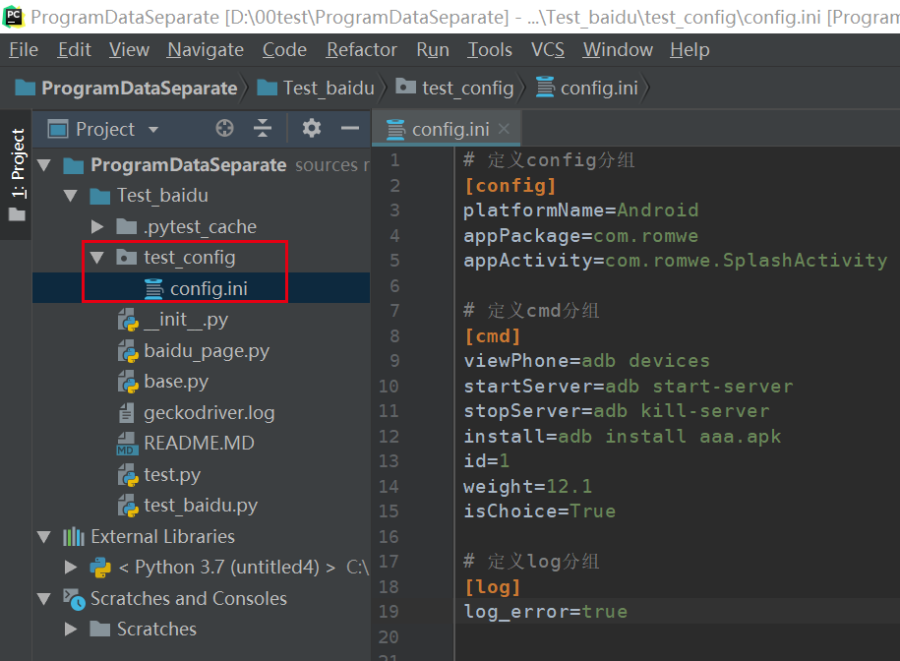The height and width of the screenshot is (661, 900).
Task: Expand Scratches and Consoles node
Action: (43, 598)
